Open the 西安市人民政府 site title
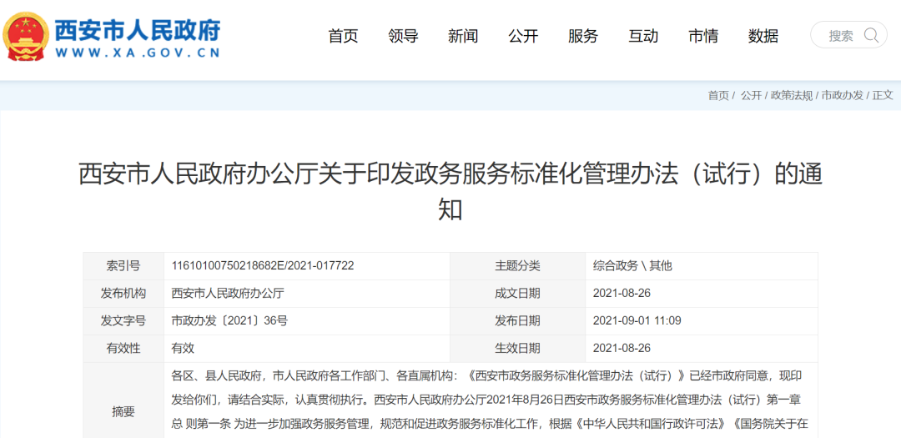Screen dimensions: 901x438 [138, 29]
